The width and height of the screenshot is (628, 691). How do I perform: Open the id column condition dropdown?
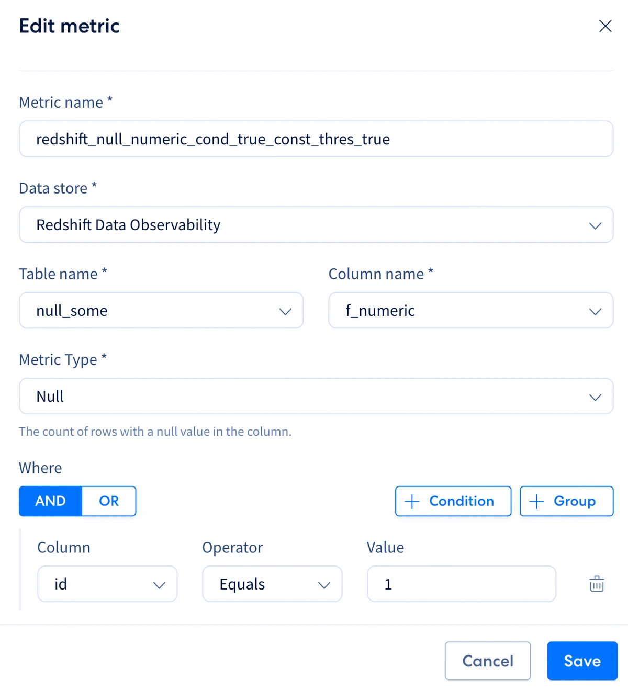click(x=107, y=584)
